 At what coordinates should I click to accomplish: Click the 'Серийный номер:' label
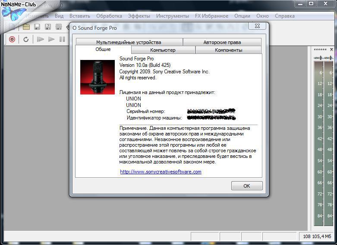click(x=146, y=111)
